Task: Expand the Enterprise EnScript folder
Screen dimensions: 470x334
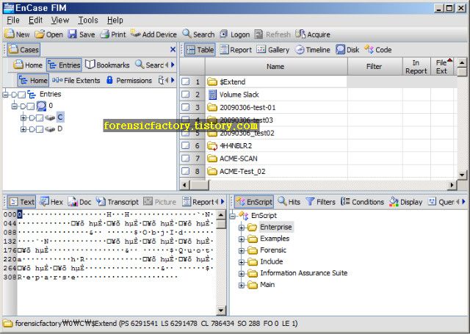Action: [242, 228]
